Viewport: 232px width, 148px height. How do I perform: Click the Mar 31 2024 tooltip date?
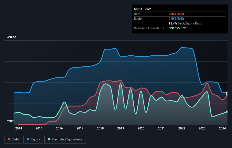coord(143,9)
